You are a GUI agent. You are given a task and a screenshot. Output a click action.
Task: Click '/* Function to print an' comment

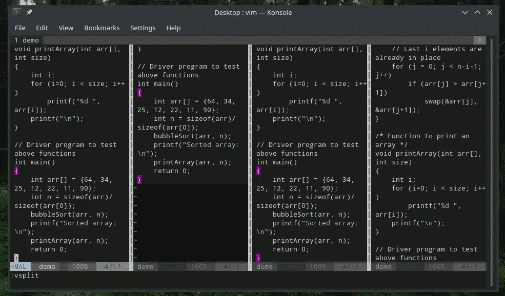(x=422, y=136)
